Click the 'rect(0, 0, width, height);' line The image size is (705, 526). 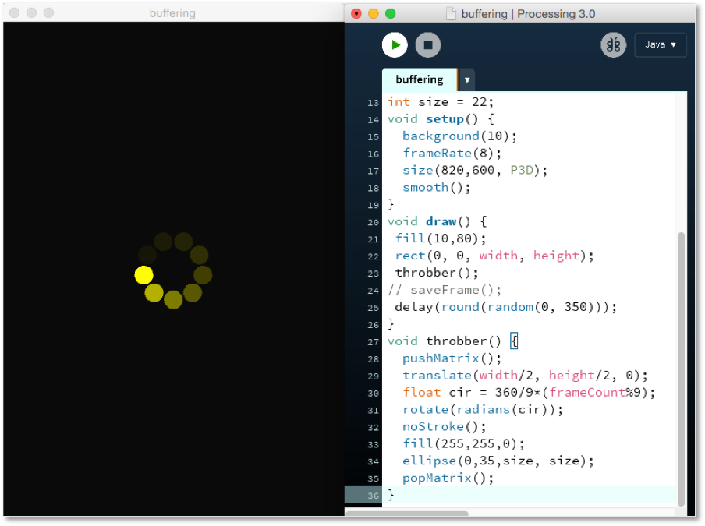pos(494,256)
